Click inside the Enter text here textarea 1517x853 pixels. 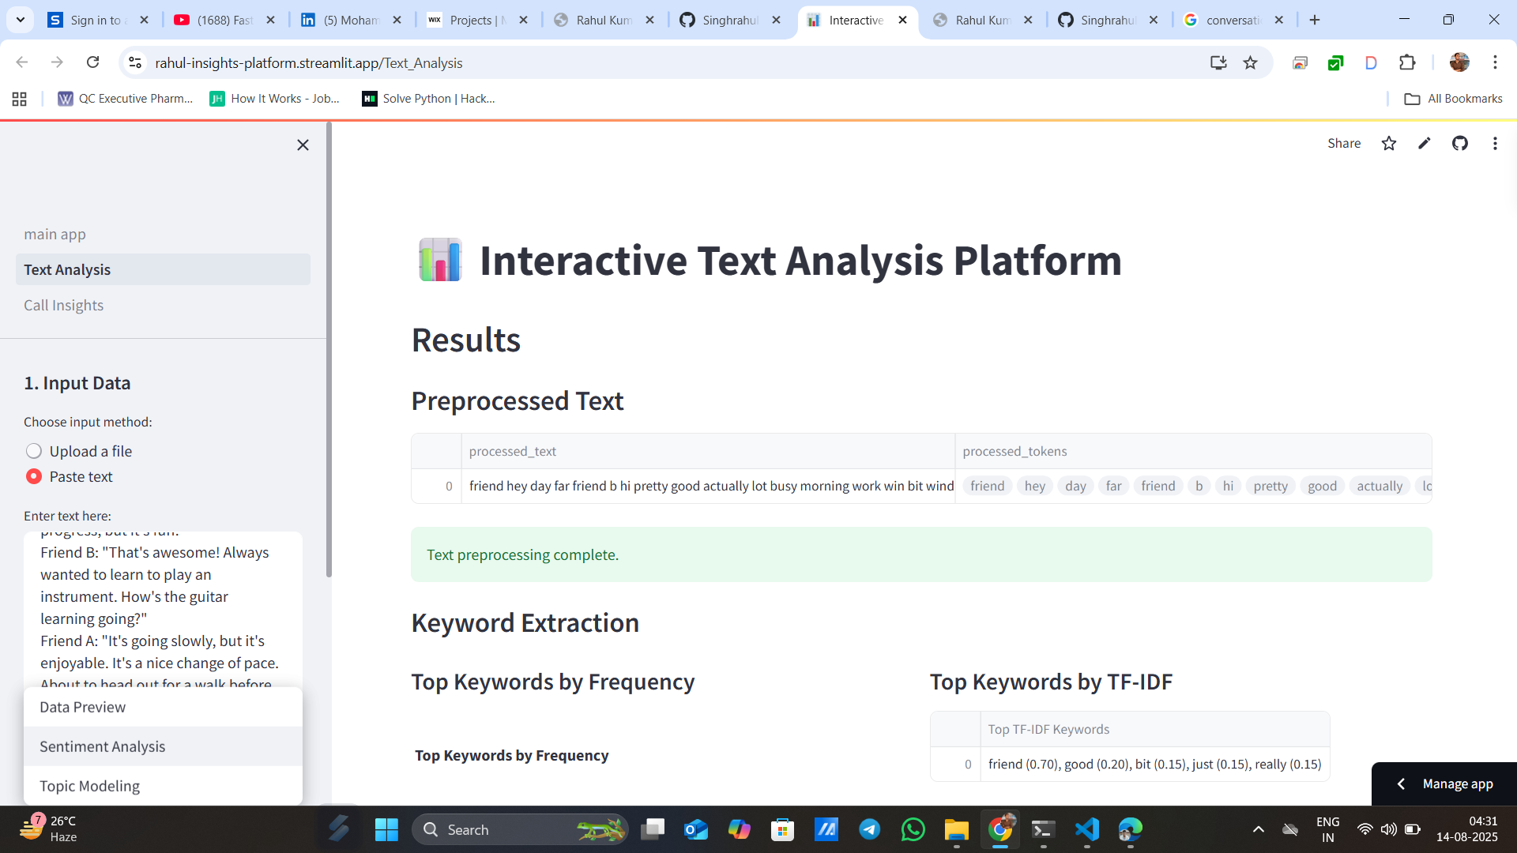(163, 608)
